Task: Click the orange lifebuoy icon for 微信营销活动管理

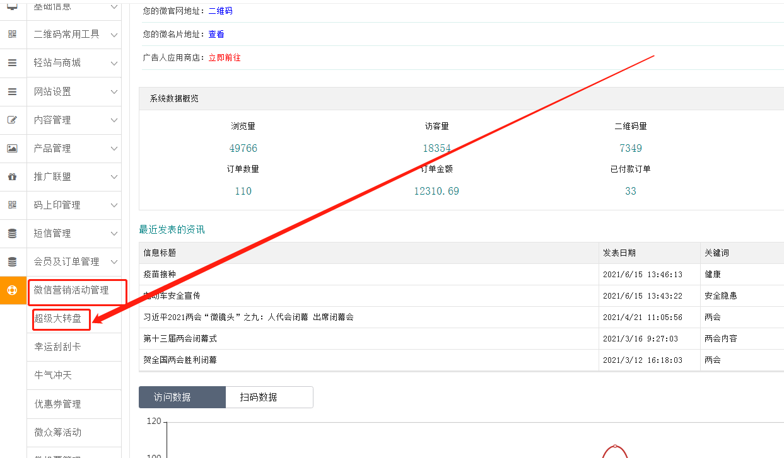Action: [12, 290]
